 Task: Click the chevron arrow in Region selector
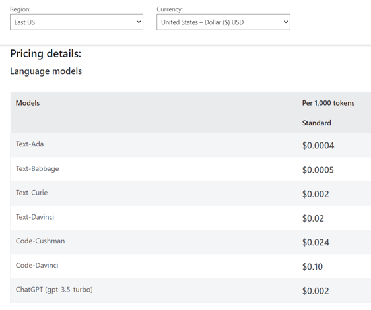coord(139,22)
